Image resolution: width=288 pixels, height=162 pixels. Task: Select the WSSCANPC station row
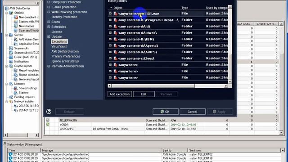(x=162, y=129)
